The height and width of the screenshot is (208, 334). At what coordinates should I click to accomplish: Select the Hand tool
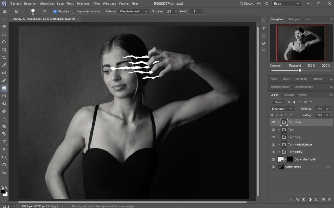pos(4,165)
